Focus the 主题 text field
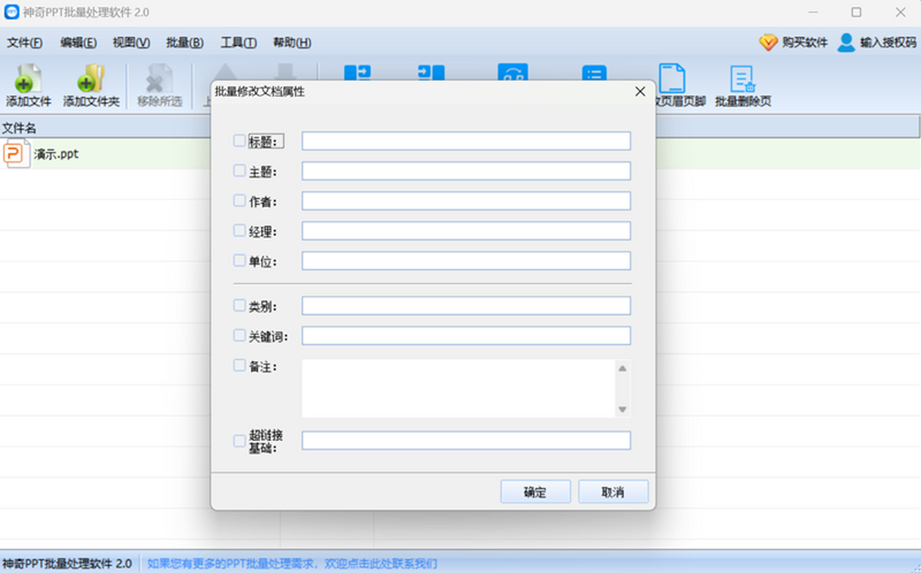This screenshot has width=921, height=573. pyautogui.click(x=466, y=171)
